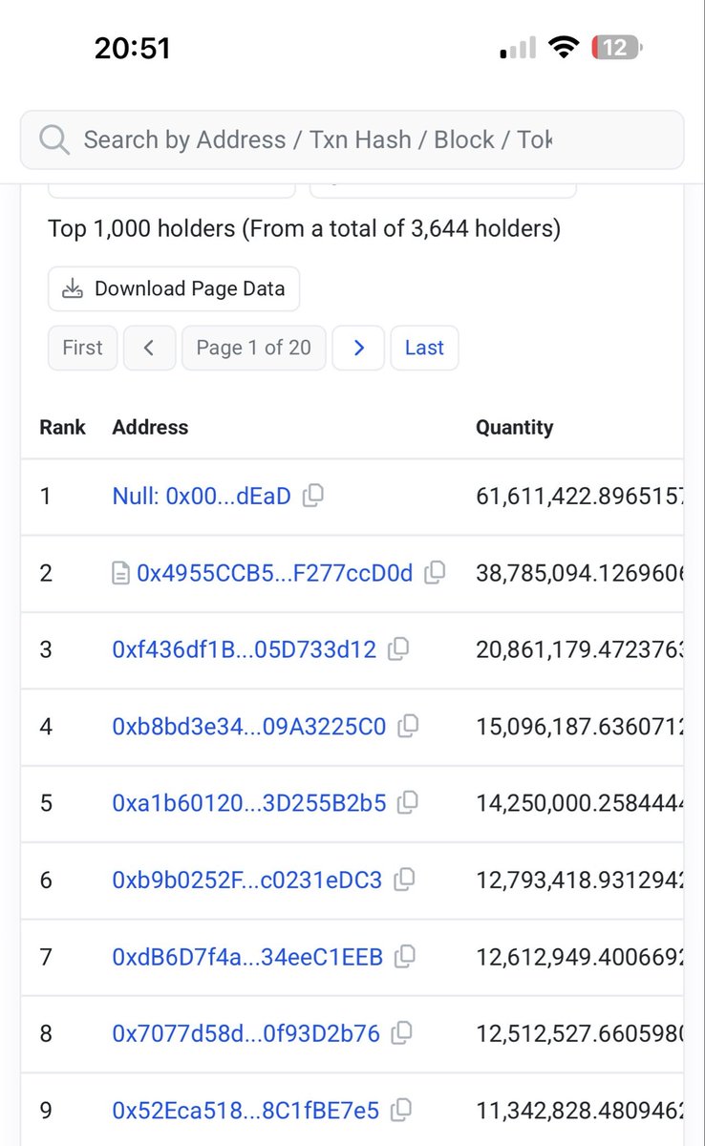Viewport: 705px width, 1146px height.
Task: Go to First page button
Action: (x=82, y=348)
